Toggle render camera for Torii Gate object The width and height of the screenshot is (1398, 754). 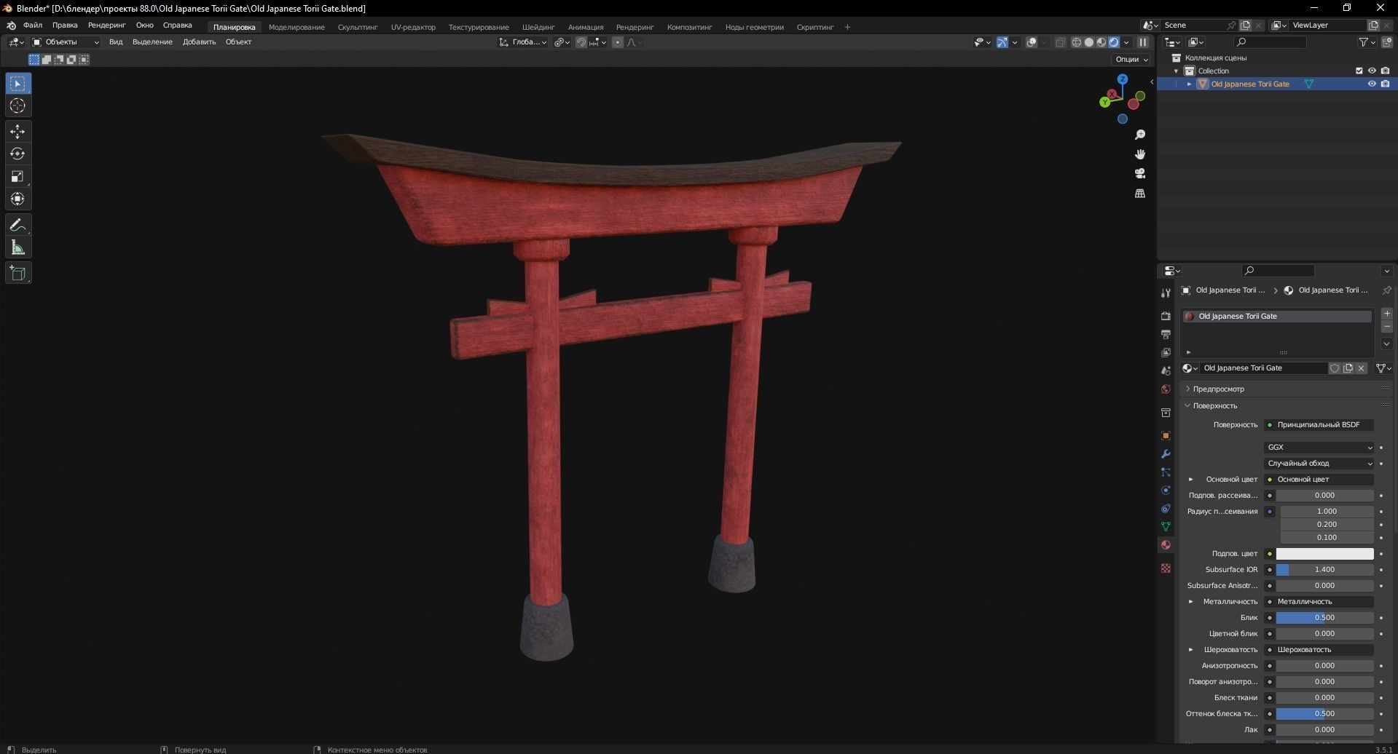1385,84
